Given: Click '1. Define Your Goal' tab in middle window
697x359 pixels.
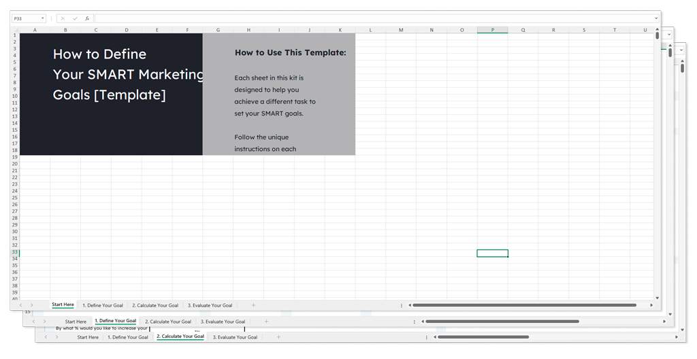Looking at the screenshot, I should (116, 321).
